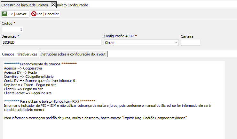The image size is (237, 139).
Task: Open the Campos tab
Action: tap(8, 54)
